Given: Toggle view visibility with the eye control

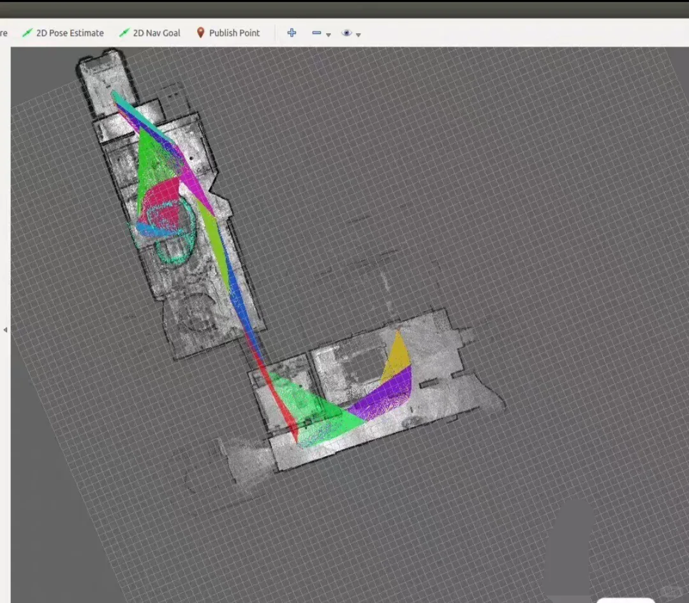Looking at the screenshot, I should point(346,33).
